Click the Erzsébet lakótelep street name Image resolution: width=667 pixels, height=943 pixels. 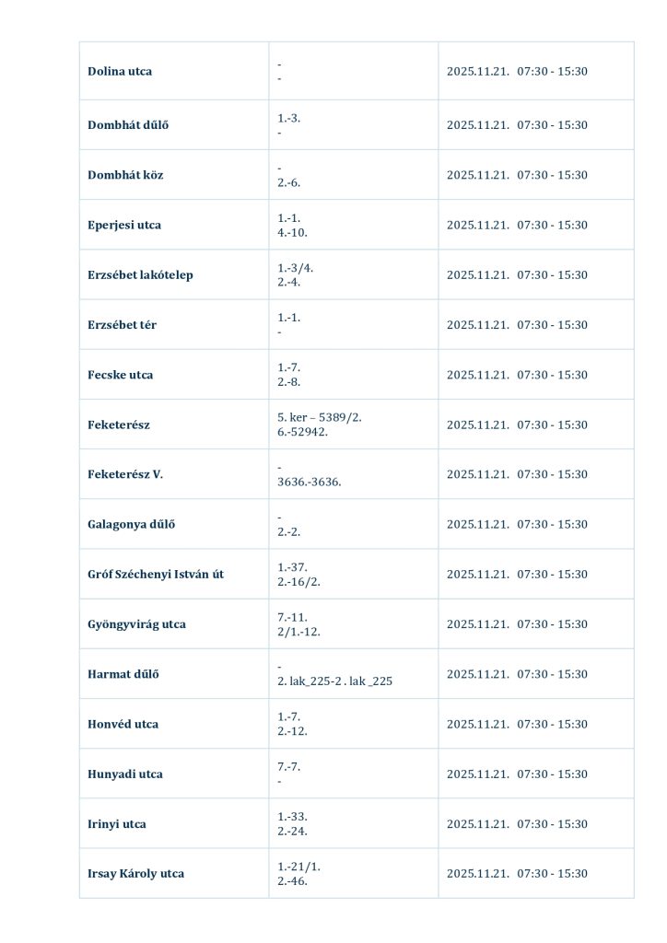(x=140, y=275)
